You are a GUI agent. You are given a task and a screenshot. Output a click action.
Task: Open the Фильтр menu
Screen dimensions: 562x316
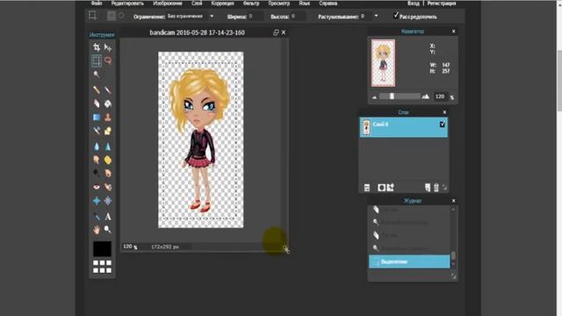point(251,4)
